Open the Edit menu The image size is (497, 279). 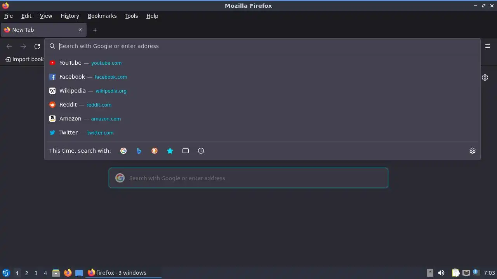coord(26,16)
